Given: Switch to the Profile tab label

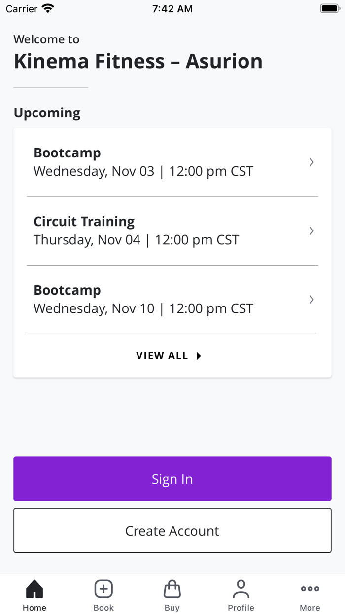Looking at the screenshot, I should [x=241, y=608].
